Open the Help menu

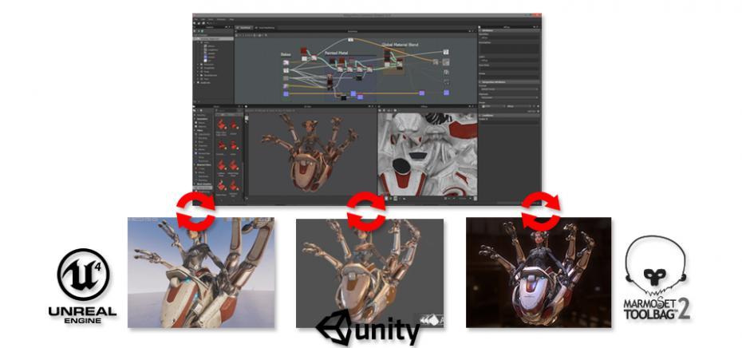(x=232, y=19)
